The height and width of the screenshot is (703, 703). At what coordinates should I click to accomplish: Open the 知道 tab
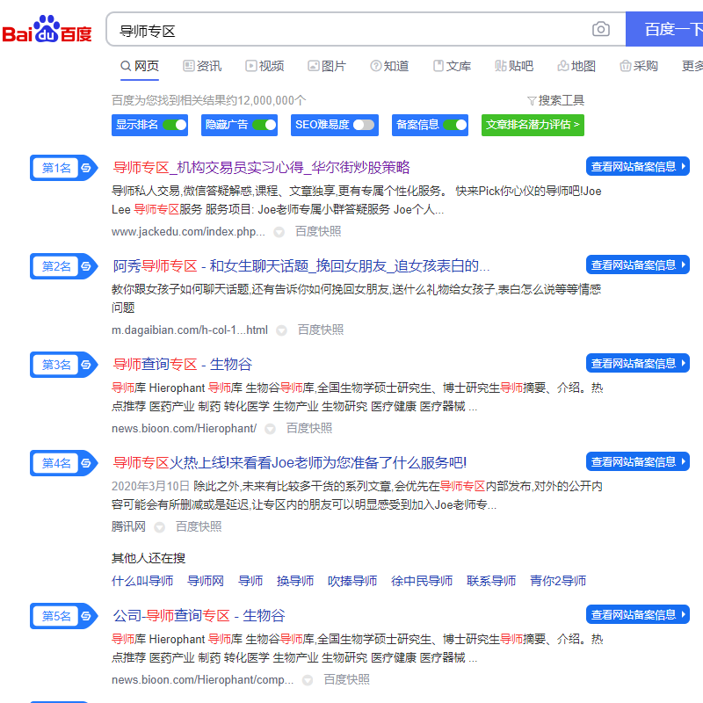tap(389, 67)
